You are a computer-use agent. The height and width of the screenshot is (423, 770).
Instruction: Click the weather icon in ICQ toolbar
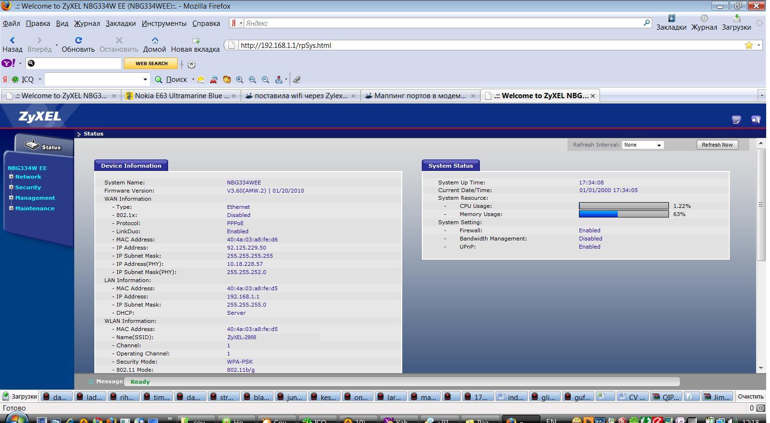201,80
